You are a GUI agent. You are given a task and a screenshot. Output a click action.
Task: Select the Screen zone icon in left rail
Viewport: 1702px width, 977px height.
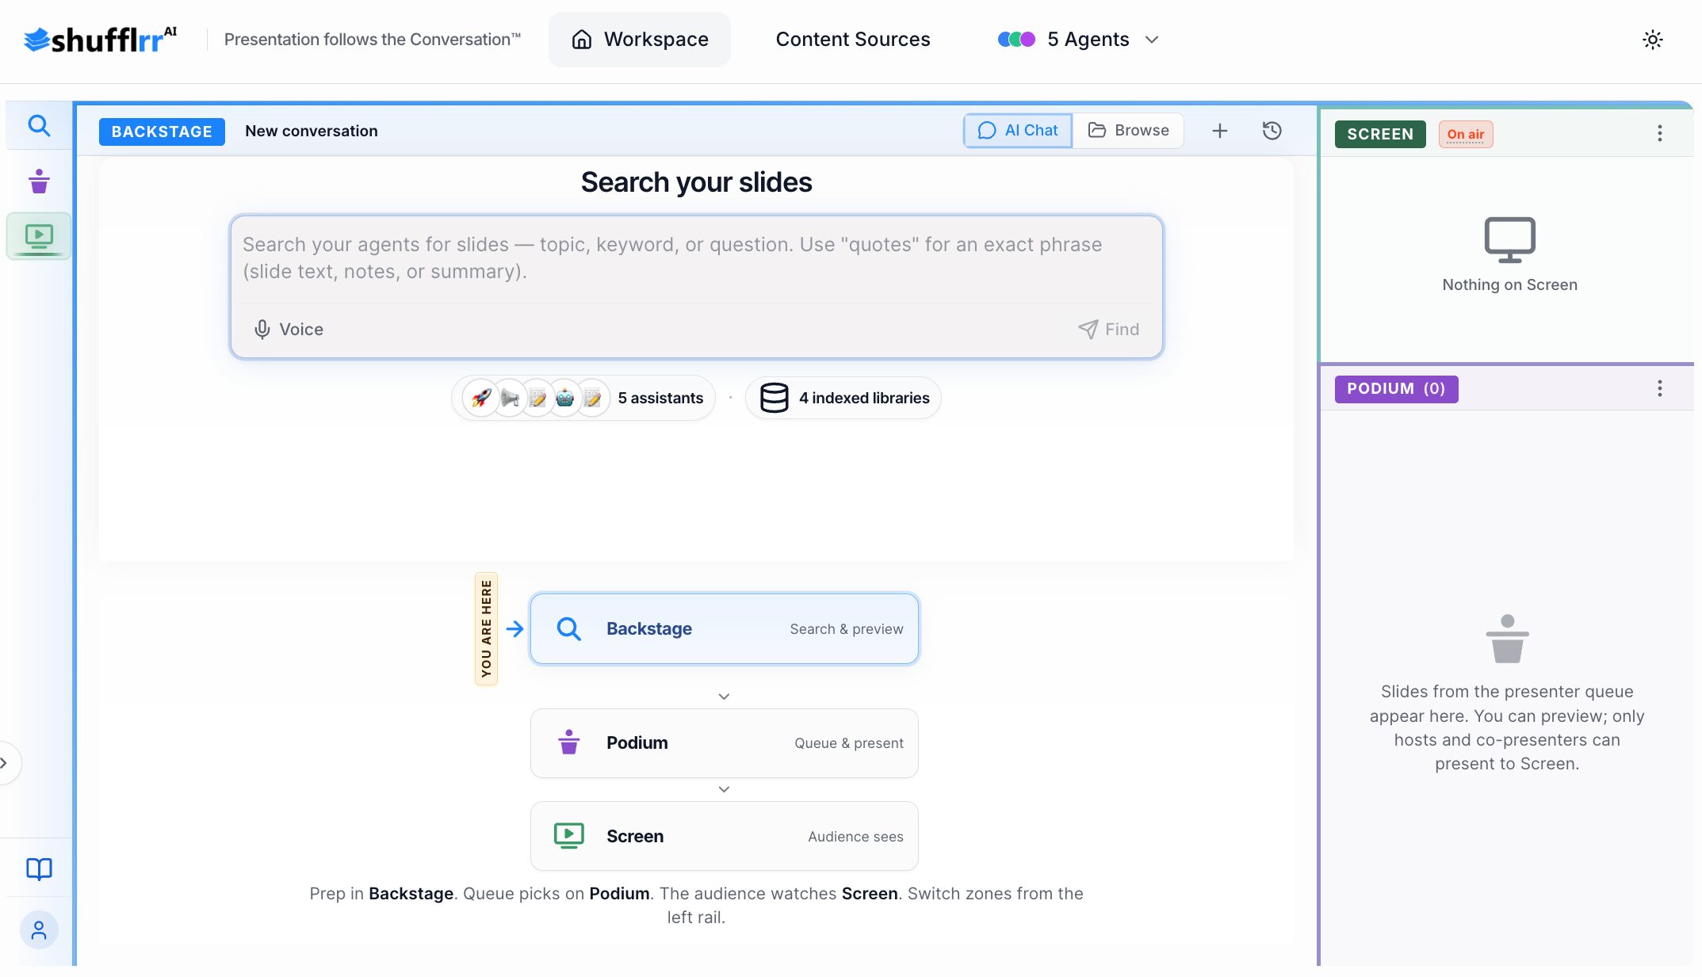point(39,236)
